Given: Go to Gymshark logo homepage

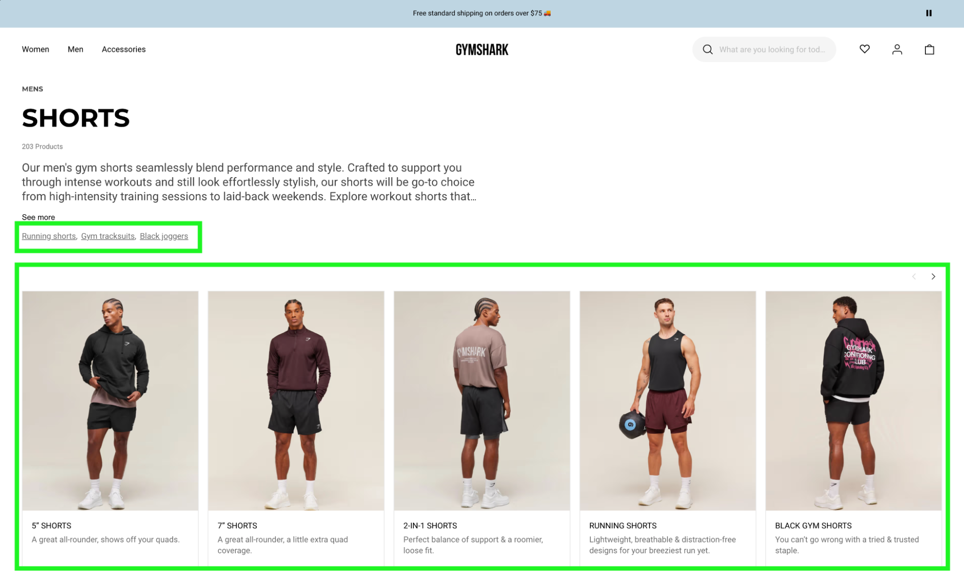Looking at the screenshot, I should pyautogui.click(x=482, y=50).
